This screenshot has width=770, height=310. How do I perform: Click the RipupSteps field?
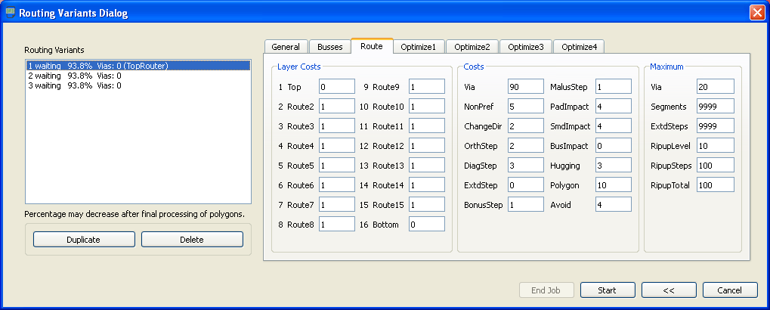coord(716,166)
